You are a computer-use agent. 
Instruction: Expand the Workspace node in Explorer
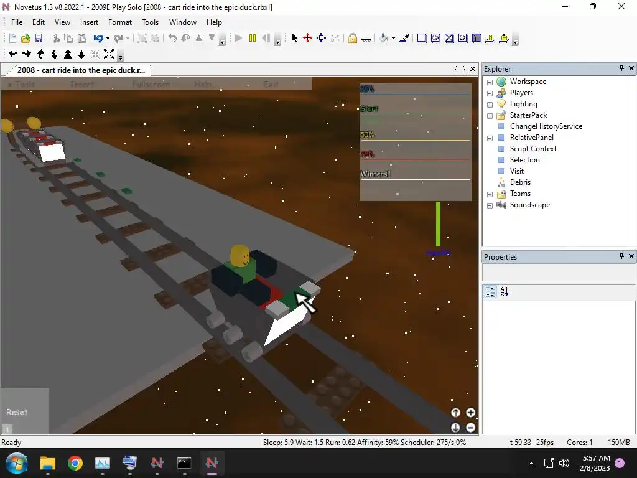click(490, 82)
